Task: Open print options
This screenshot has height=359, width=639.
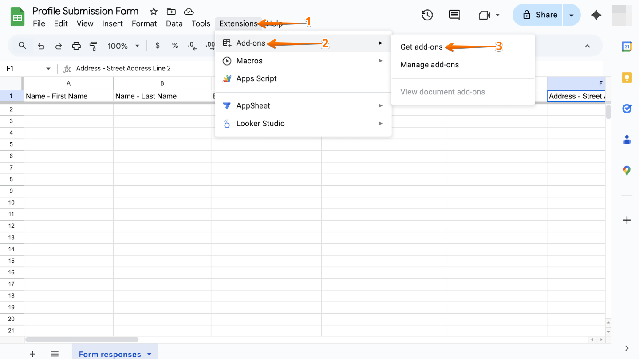Action: coord(76,46)
